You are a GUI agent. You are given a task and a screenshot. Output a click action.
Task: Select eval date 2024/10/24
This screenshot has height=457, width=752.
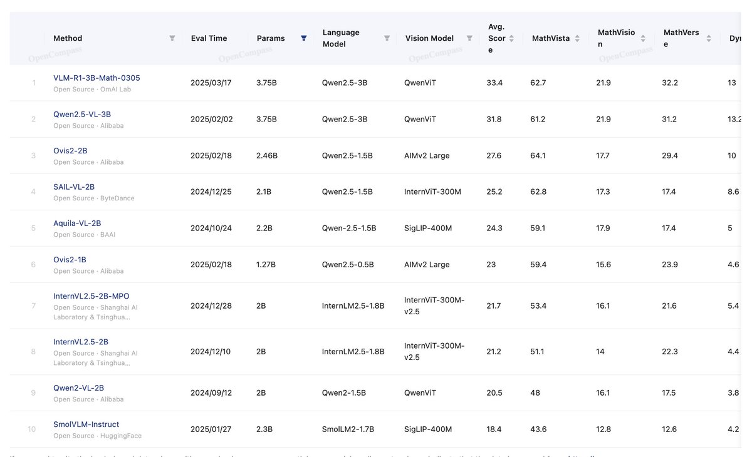pos(211,228)
